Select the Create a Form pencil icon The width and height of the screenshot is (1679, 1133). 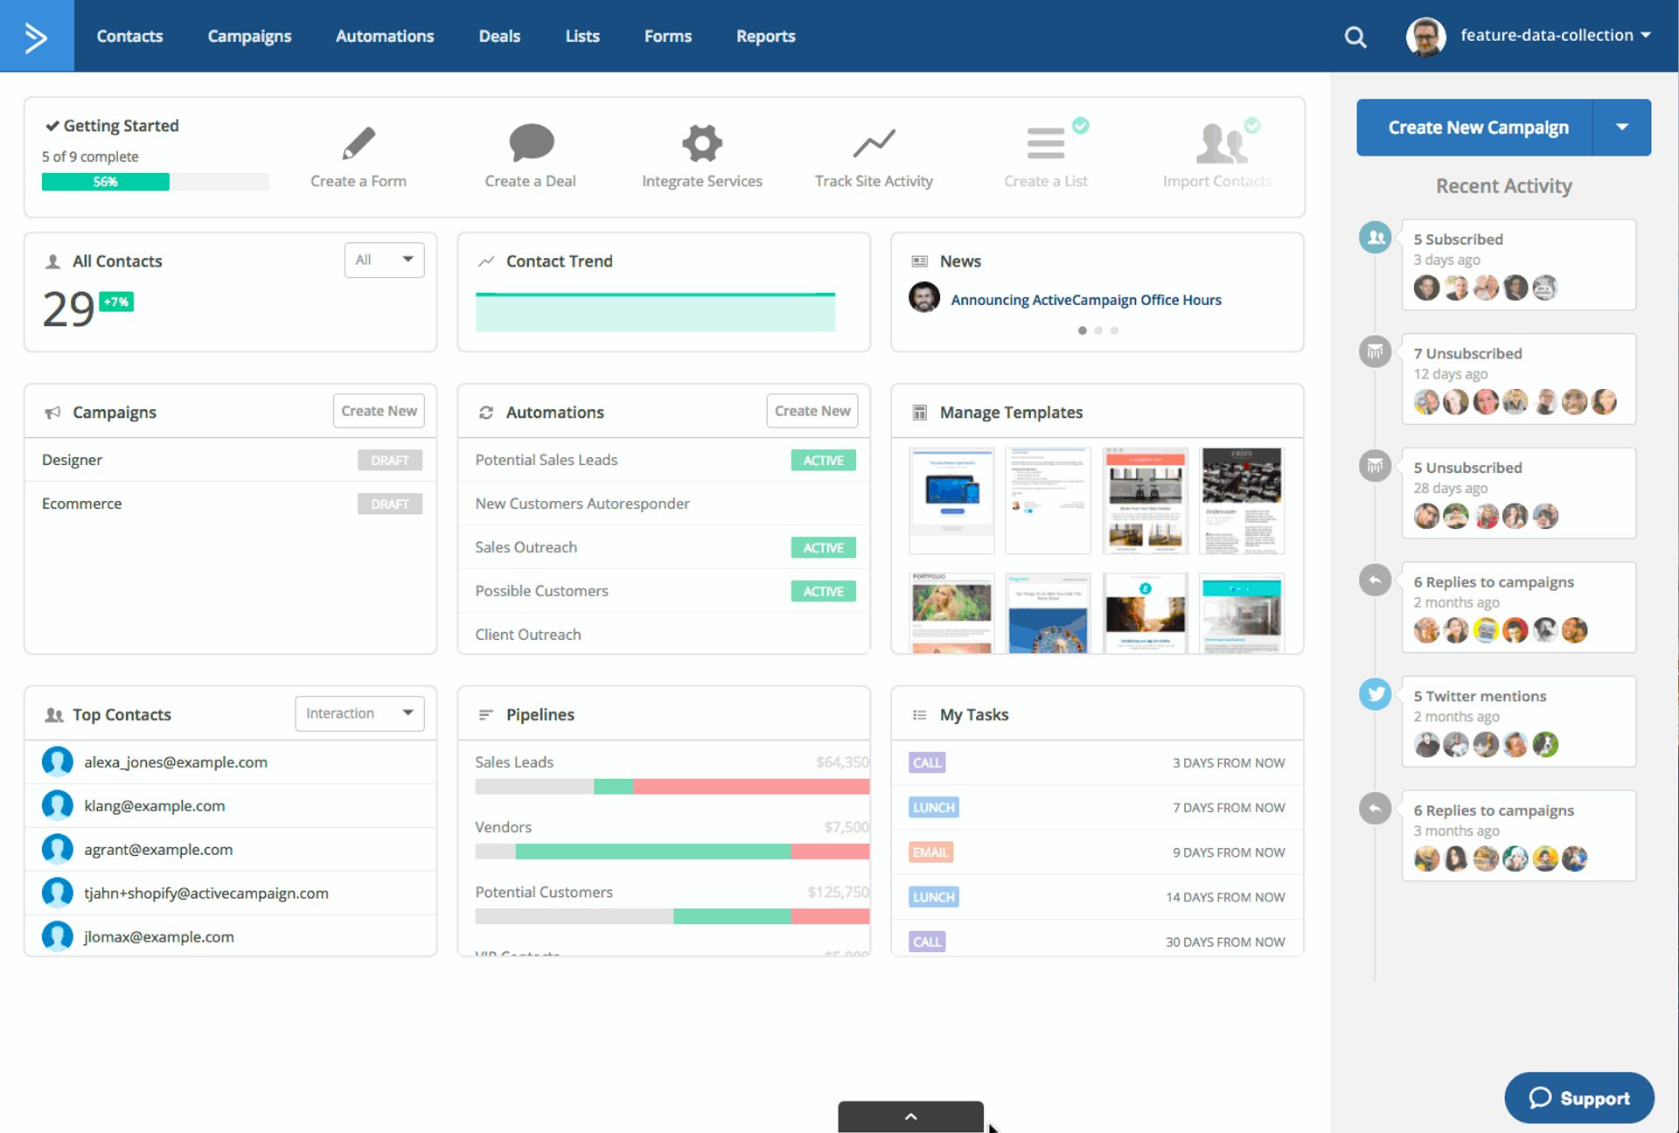(x=358, y=142)
